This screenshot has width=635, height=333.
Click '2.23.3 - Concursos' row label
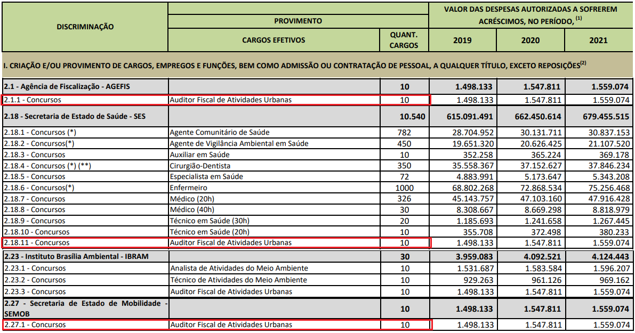[35, 292]
